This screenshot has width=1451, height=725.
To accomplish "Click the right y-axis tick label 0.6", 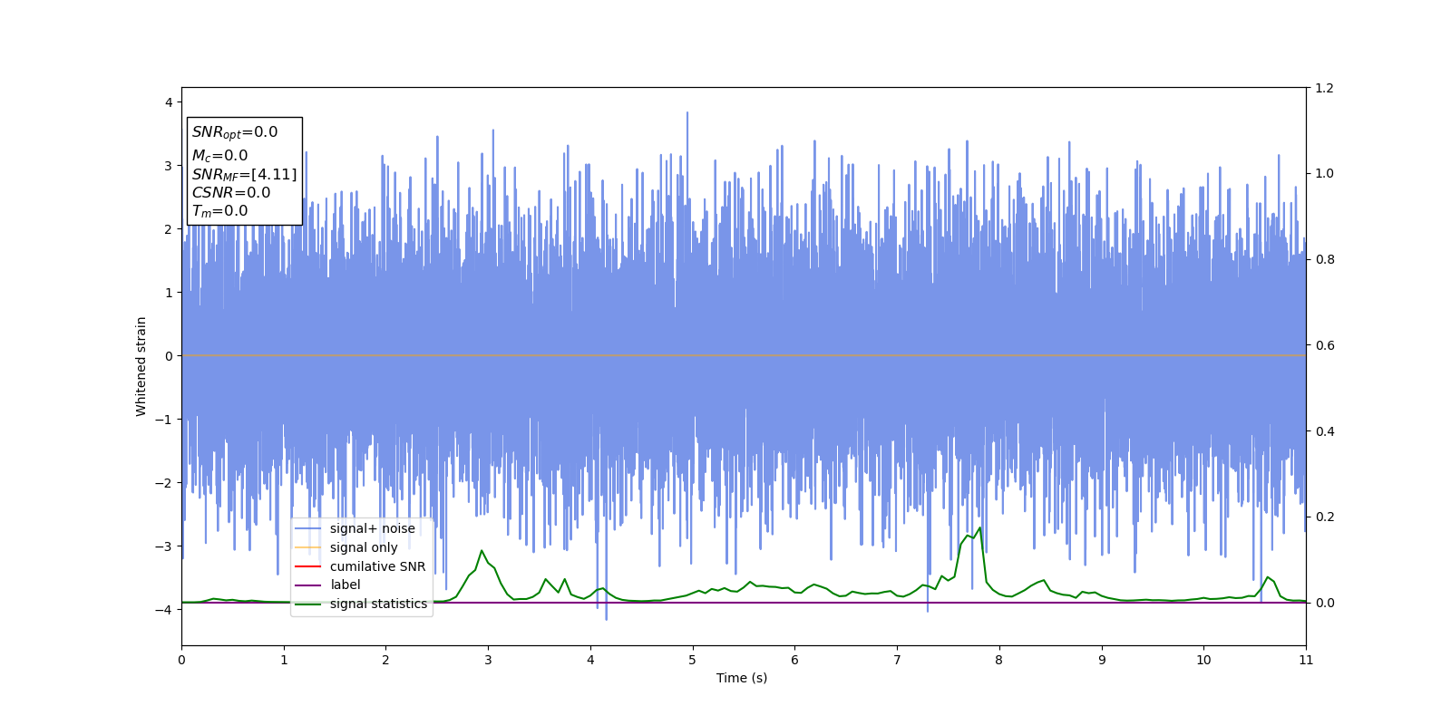I will point(1325,345).
